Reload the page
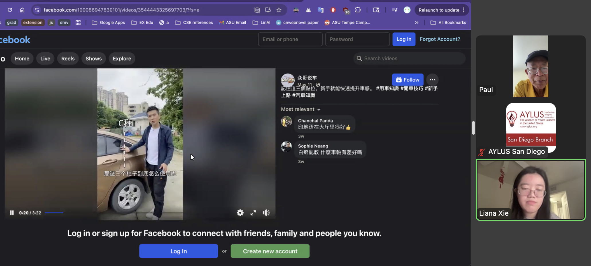 click(x=10, y=10)
